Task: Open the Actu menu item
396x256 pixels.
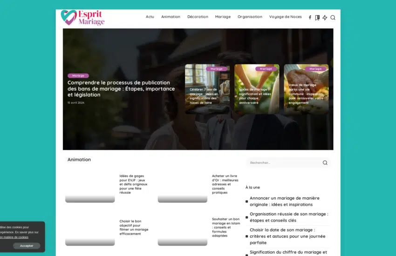Action: tap(150, 17)
